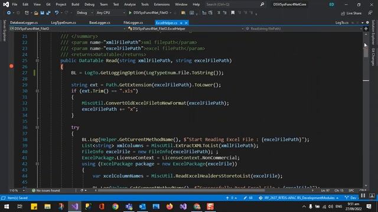Viewport: 378px width, 212px height.
Task: Collapse the if block at line 30
Action: pos(37,91)
